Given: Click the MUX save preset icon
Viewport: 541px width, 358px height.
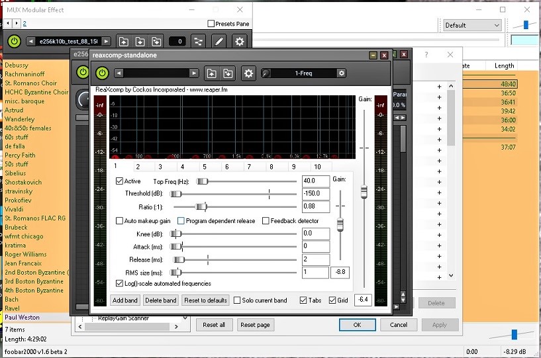Looking at the screenshot, I should coord(140,42).
